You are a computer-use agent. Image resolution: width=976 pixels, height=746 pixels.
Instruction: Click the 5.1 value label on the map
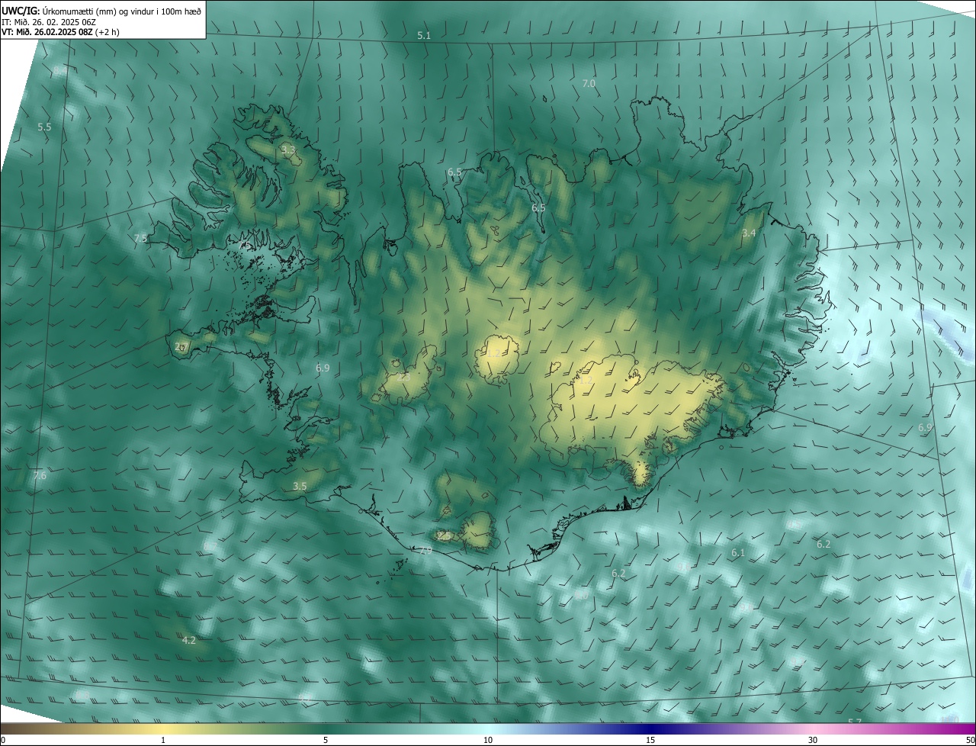(x=424, y=36)
